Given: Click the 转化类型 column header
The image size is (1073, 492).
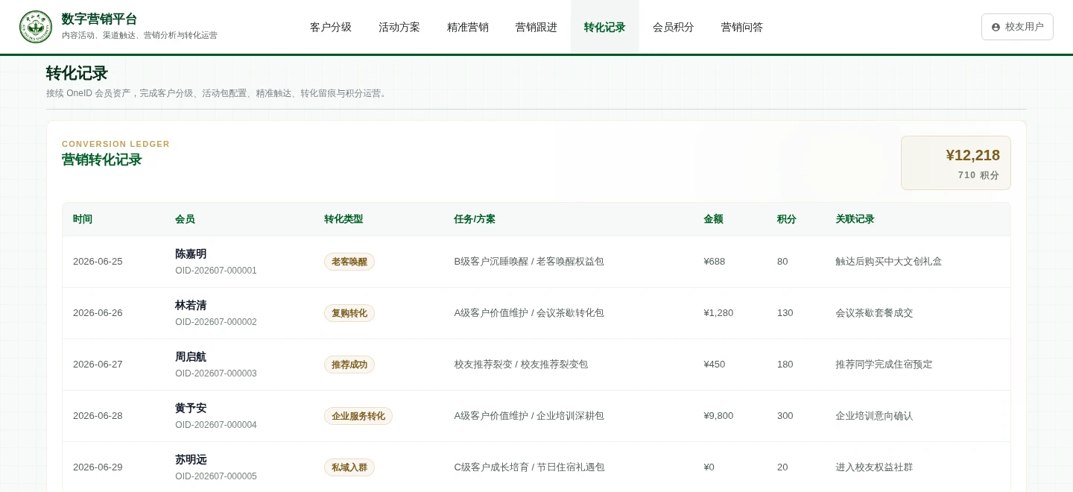Looking at the screenshot, I should pos(344,219).
